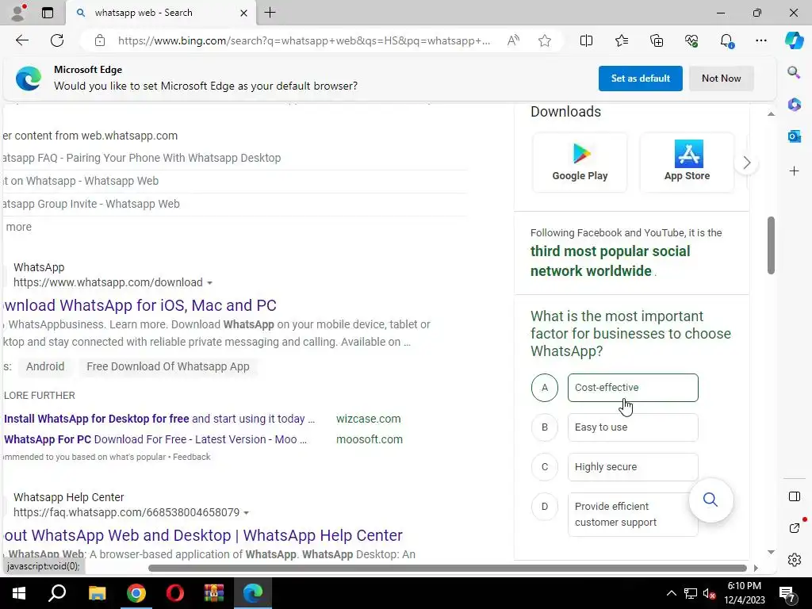
Task: Close the whatsapp web search tab
Action: tap(243, 13)
